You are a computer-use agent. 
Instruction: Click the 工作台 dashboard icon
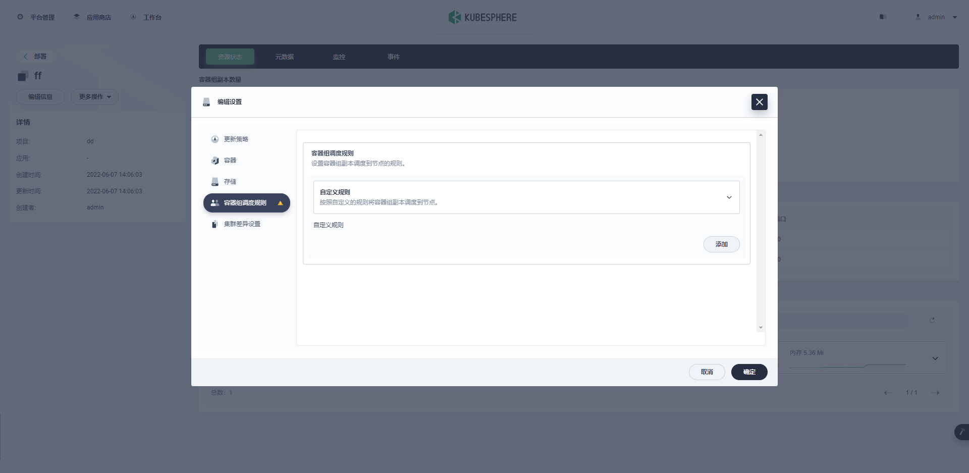click(133, 17)
